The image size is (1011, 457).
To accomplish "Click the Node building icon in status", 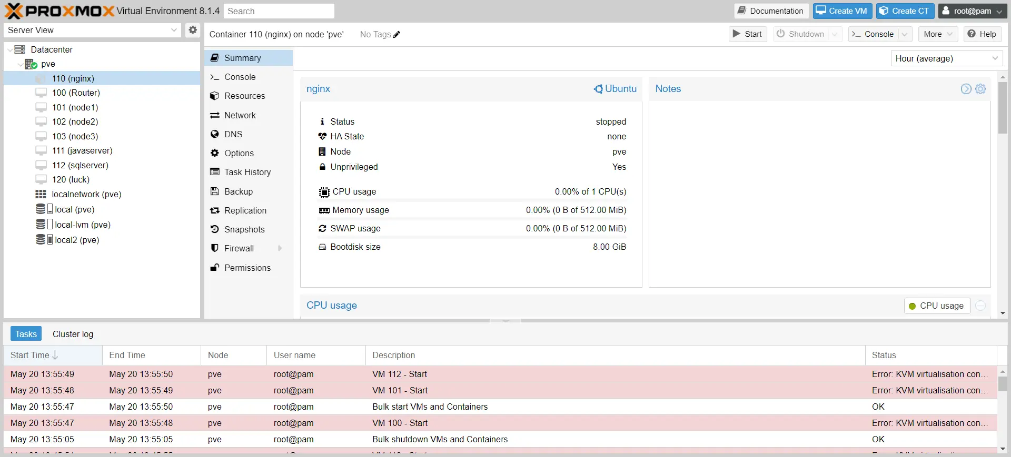I will pyautogui.click(x=322, y=151).
